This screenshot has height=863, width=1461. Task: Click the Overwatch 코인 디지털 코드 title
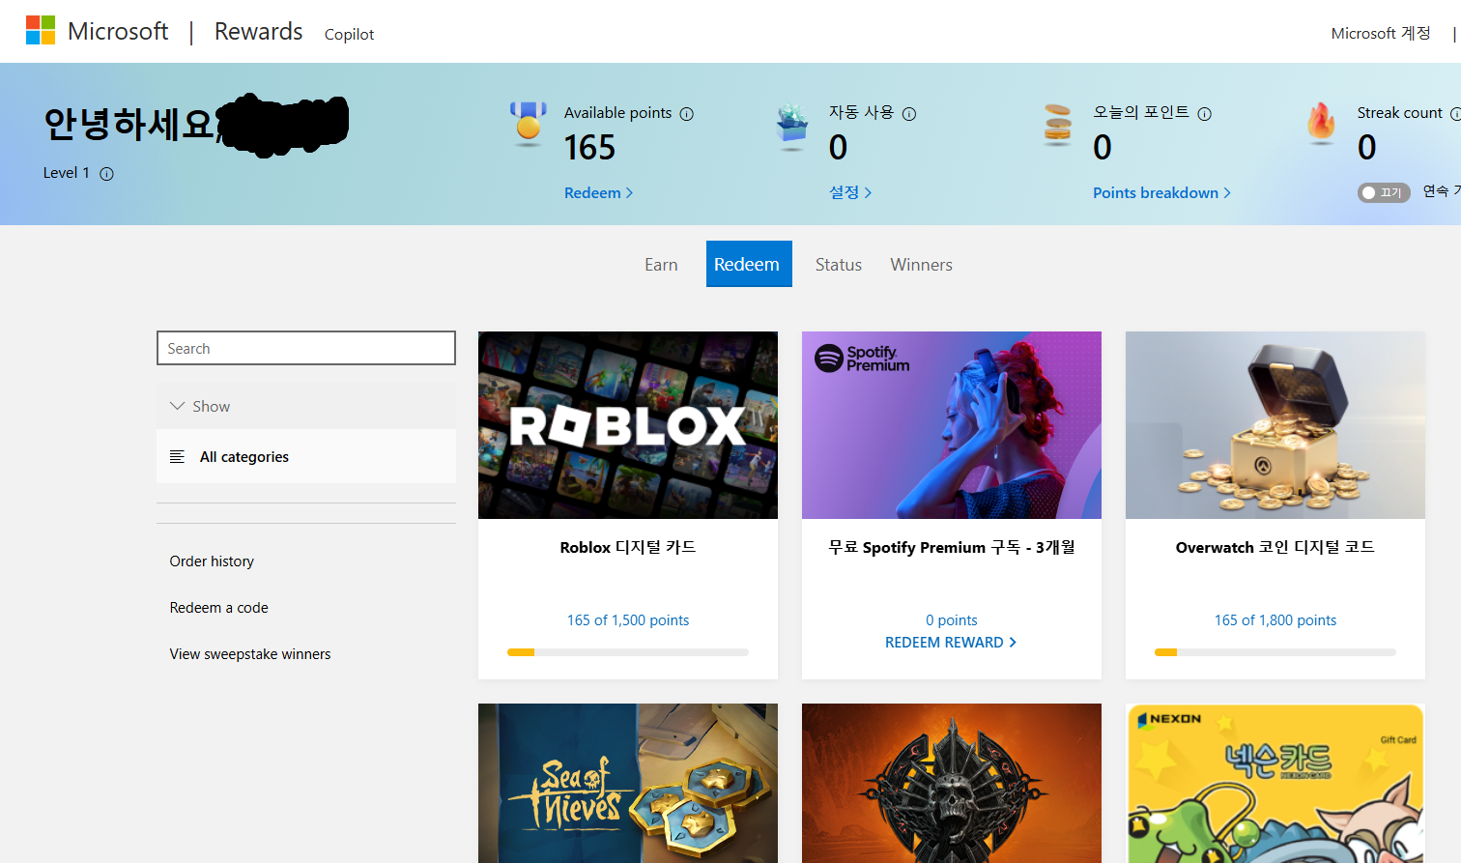point(1275,547)
